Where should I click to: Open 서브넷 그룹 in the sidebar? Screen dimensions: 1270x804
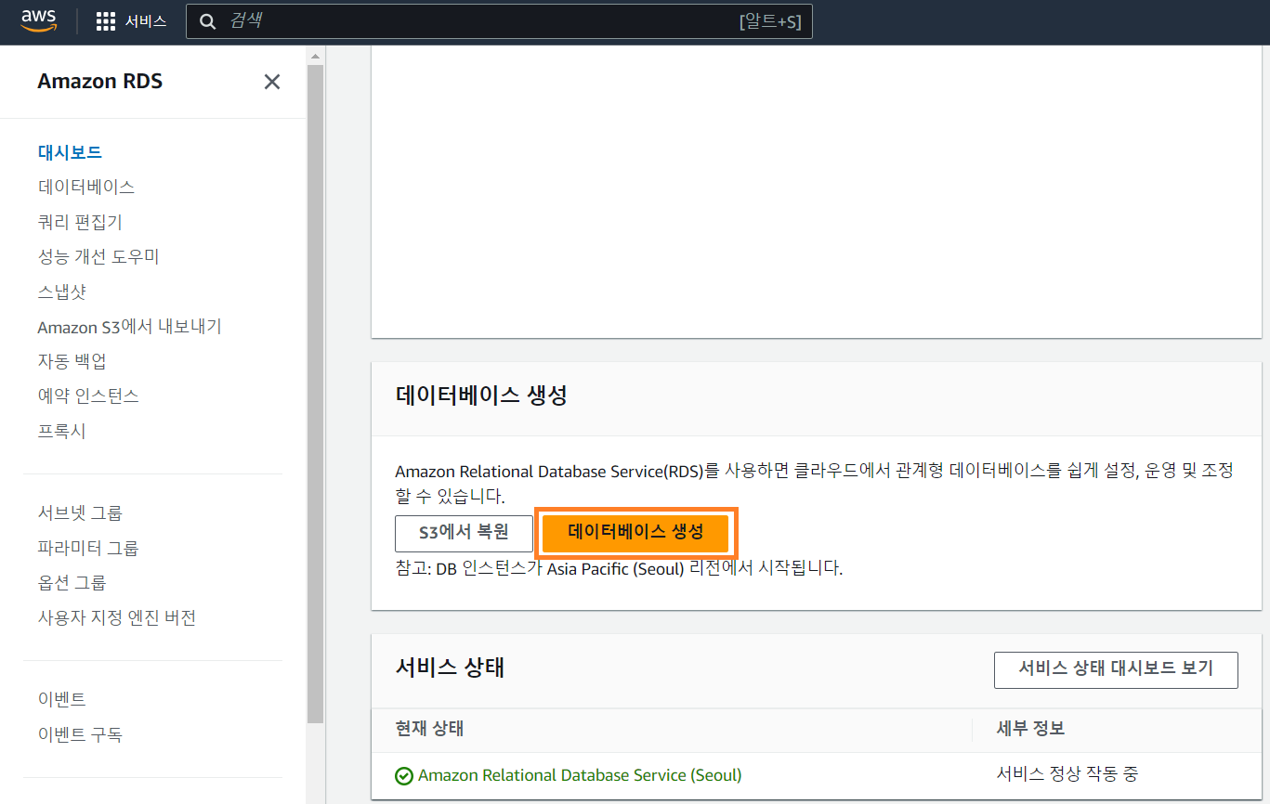[80, 512]
